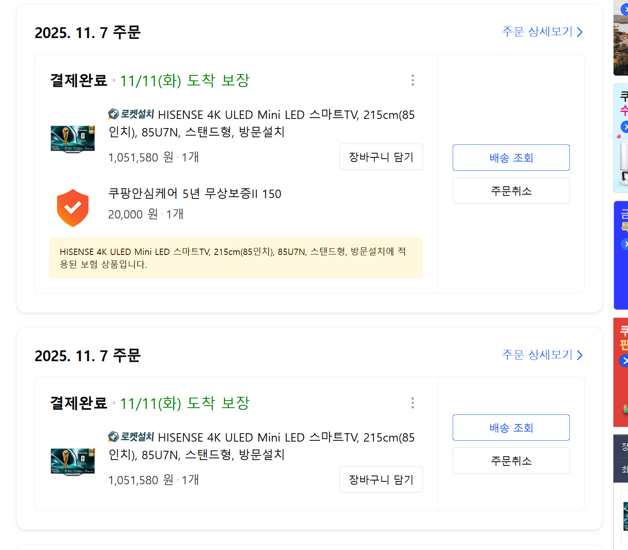Track second order with 배송 조회
This screenshot has height=550, width=628.
click(x=511, y=428)
